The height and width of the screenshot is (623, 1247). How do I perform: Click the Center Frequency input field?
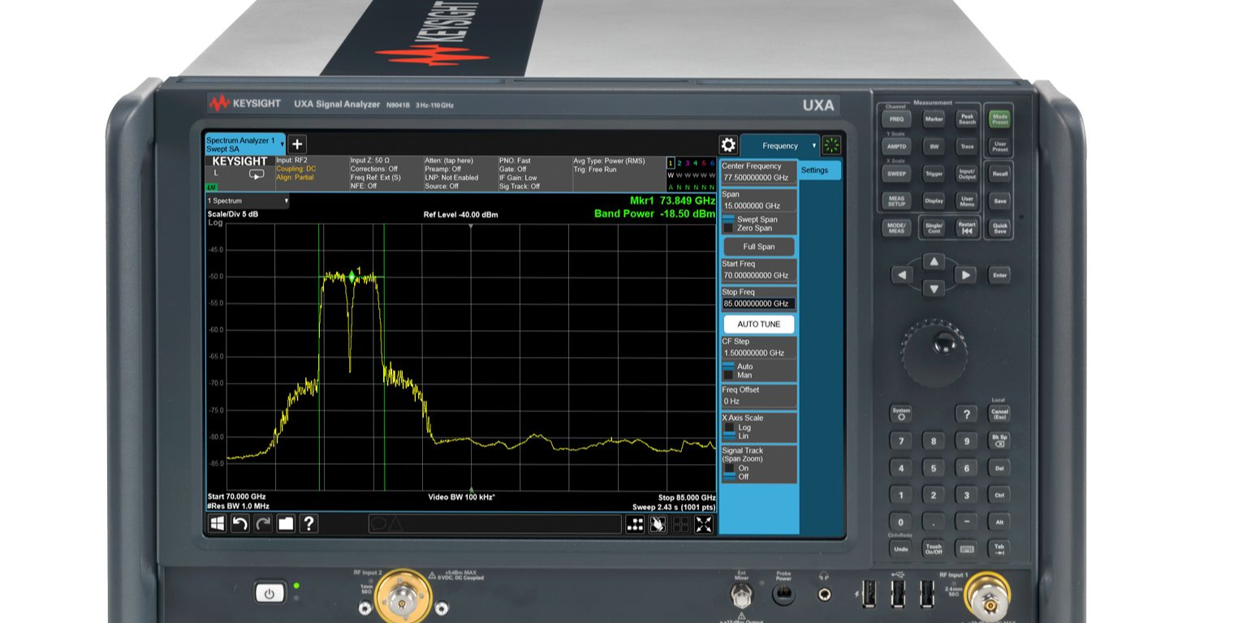(757, 177)
